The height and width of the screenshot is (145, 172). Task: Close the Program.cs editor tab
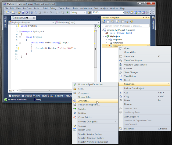pyautogui.click(x=34, y=18)
